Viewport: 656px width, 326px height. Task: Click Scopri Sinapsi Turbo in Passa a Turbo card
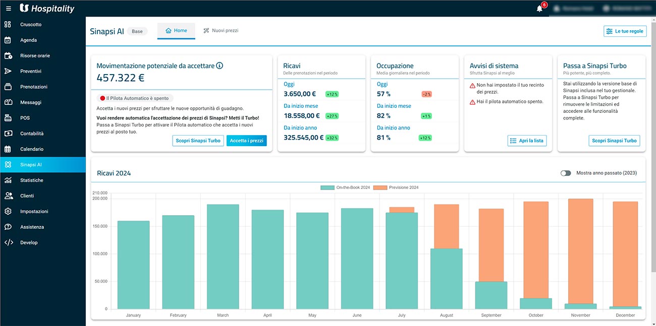click(614, 141)
